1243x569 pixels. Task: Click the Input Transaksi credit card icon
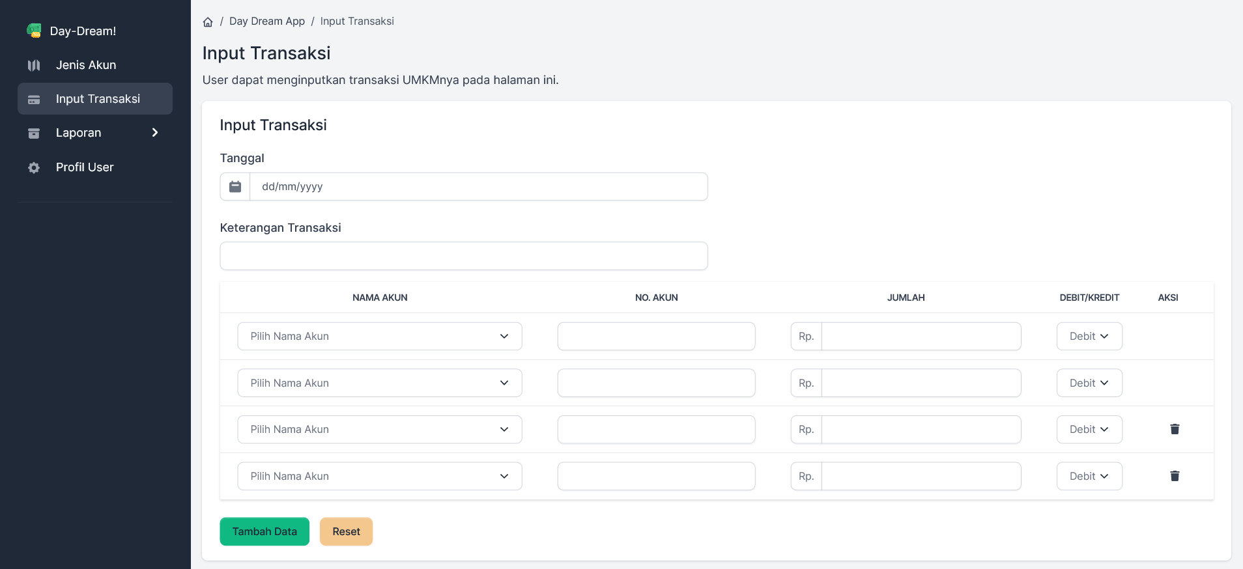(34, 100)
